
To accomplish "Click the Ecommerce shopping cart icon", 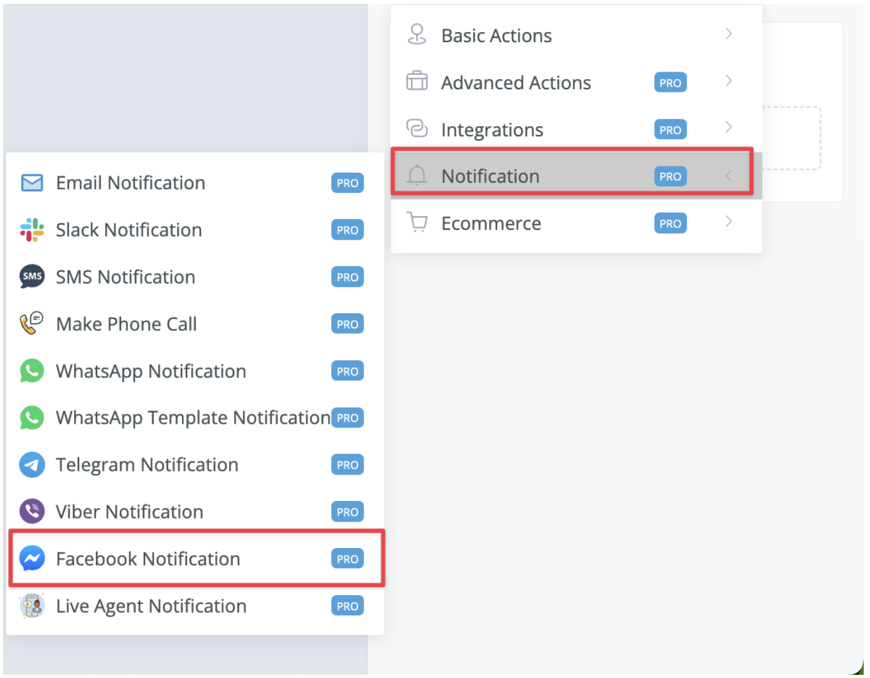I will (x=417, y=222).
